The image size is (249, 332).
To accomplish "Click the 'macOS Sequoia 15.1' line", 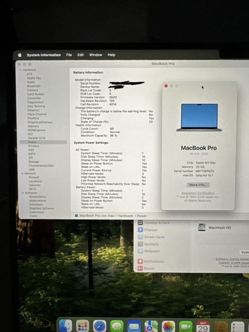I will tap(198, 175).
